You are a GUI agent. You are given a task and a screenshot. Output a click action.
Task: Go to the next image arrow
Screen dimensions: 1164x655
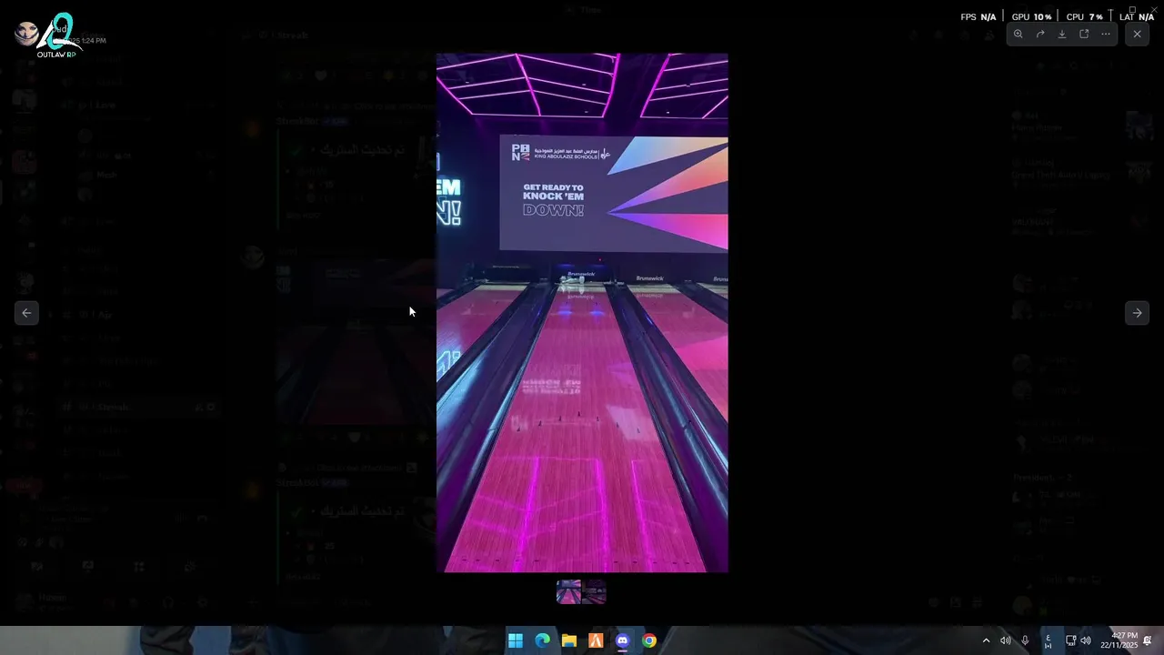tap(1137, 313)
